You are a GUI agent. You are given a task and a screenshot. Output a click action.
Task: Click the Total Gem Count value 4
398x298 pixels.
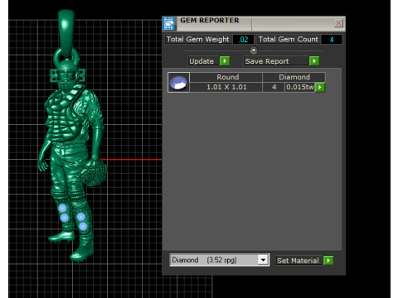click(x=332, y=40)
